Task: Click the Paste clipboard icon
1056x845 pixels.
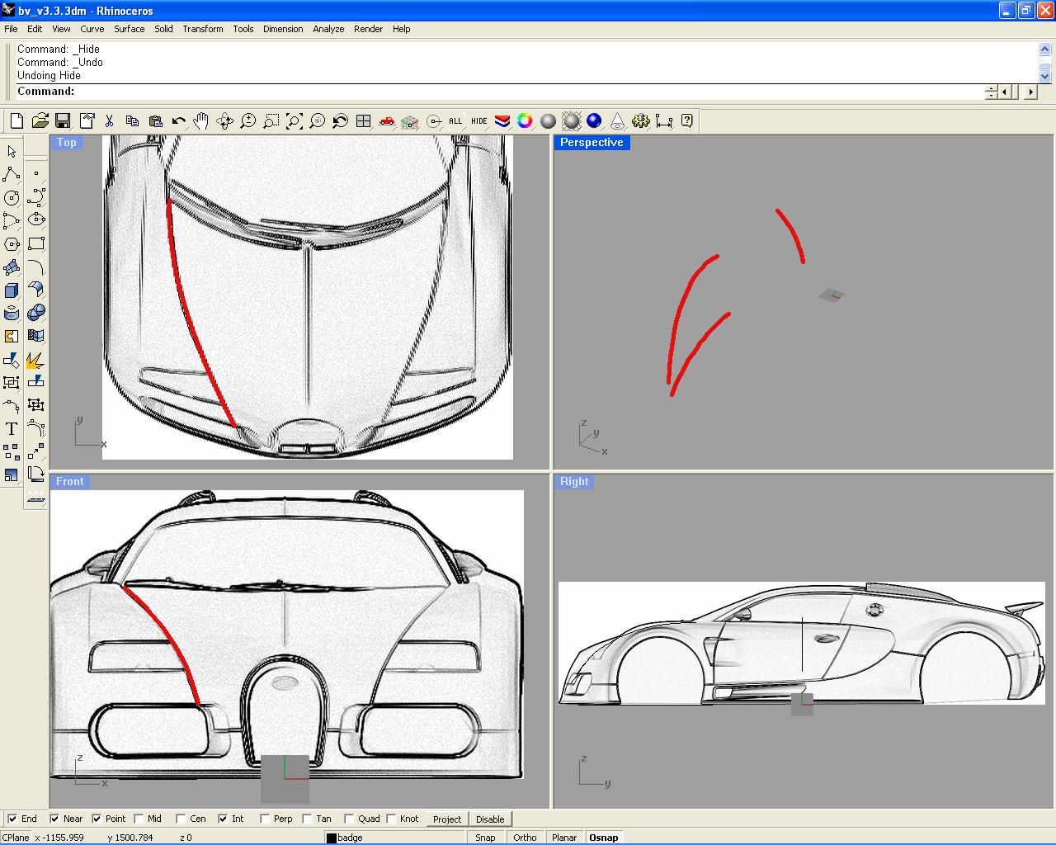Action: [x=155, y=121]
